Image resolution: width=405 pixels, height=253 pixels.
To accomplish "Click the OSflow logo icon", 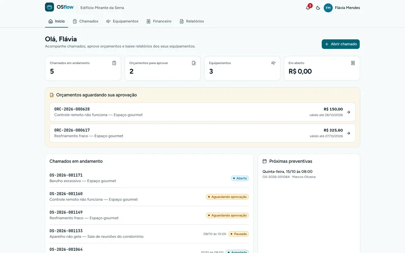I will coord(49,7).
